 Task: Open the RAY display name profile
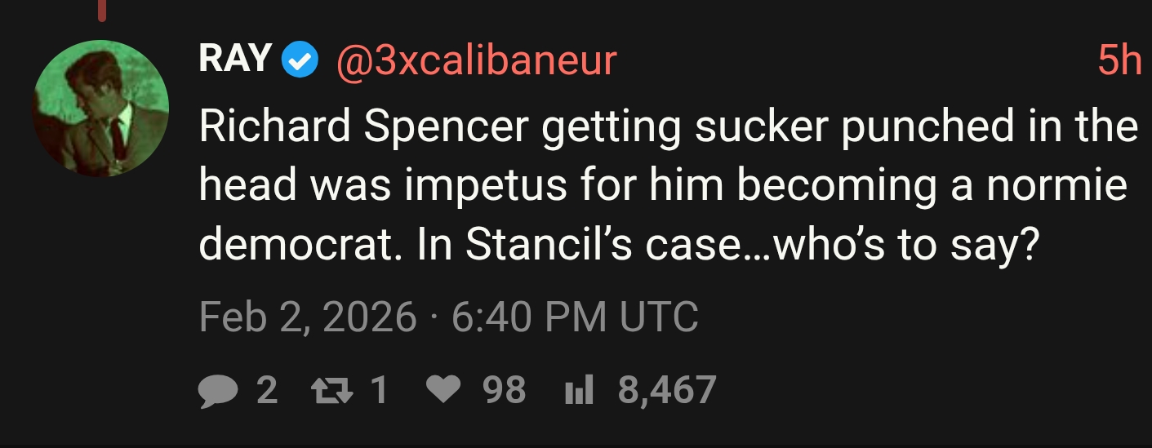click(235, 60)
